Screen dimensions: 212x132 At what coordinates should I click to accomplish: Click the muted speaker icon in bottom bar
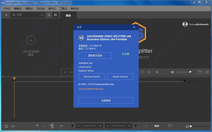tap(61, 126)
